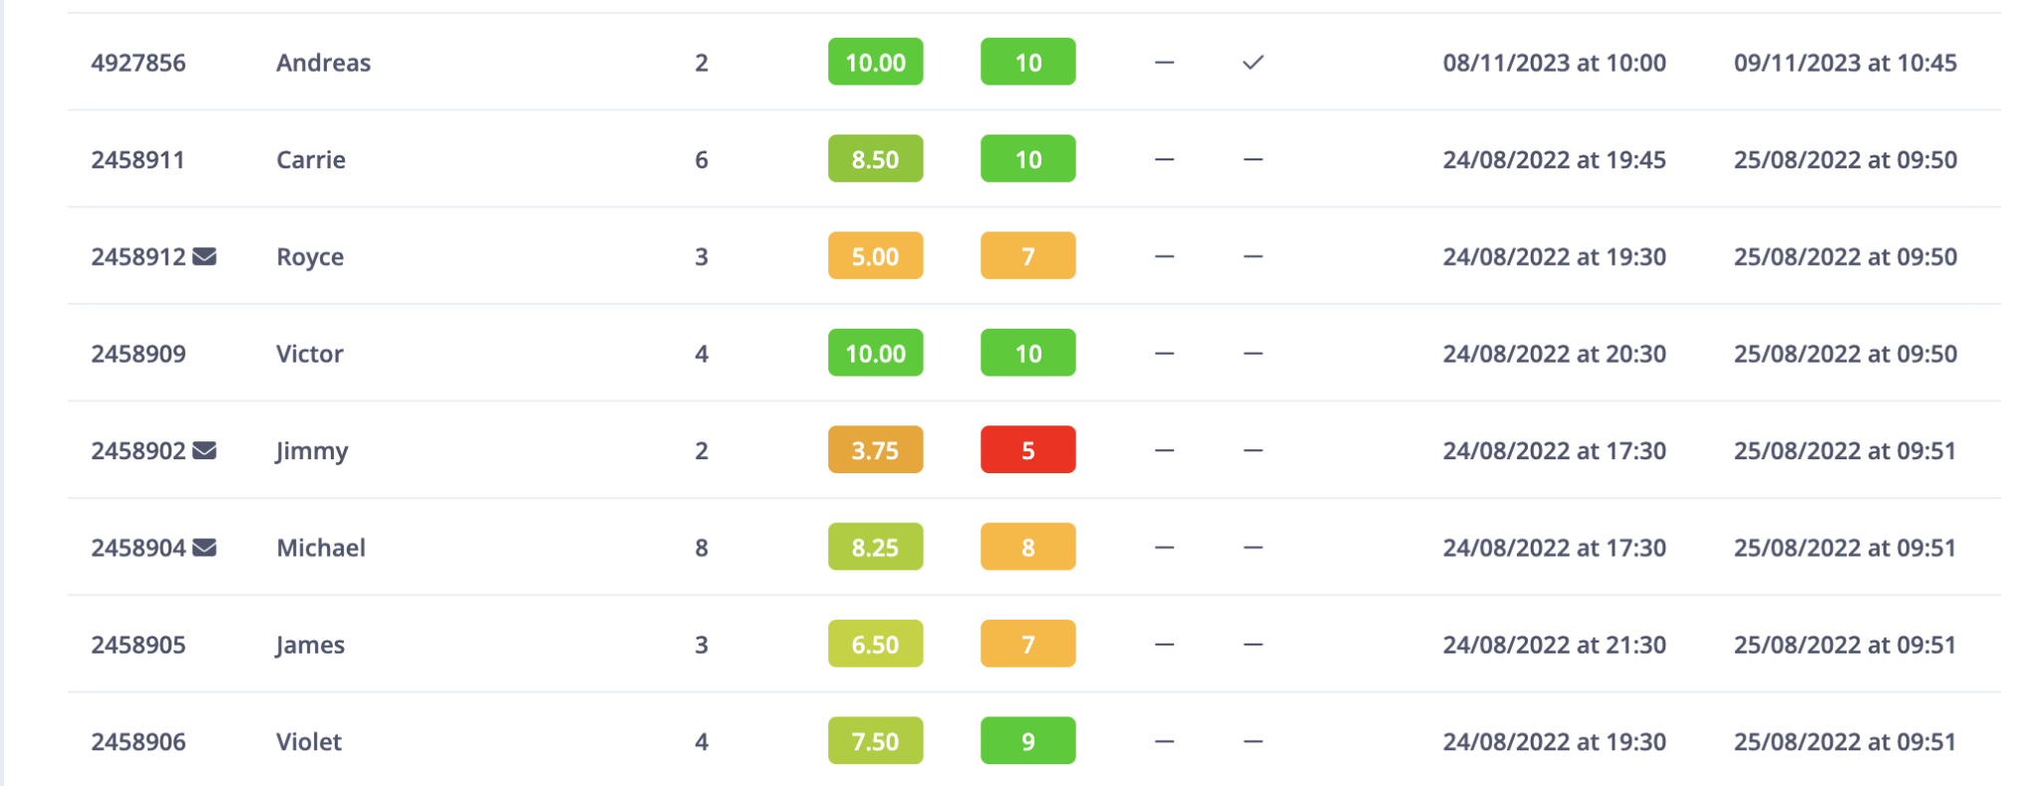Select the name Royce
The image size is (2041, 786).
(310, 257)
